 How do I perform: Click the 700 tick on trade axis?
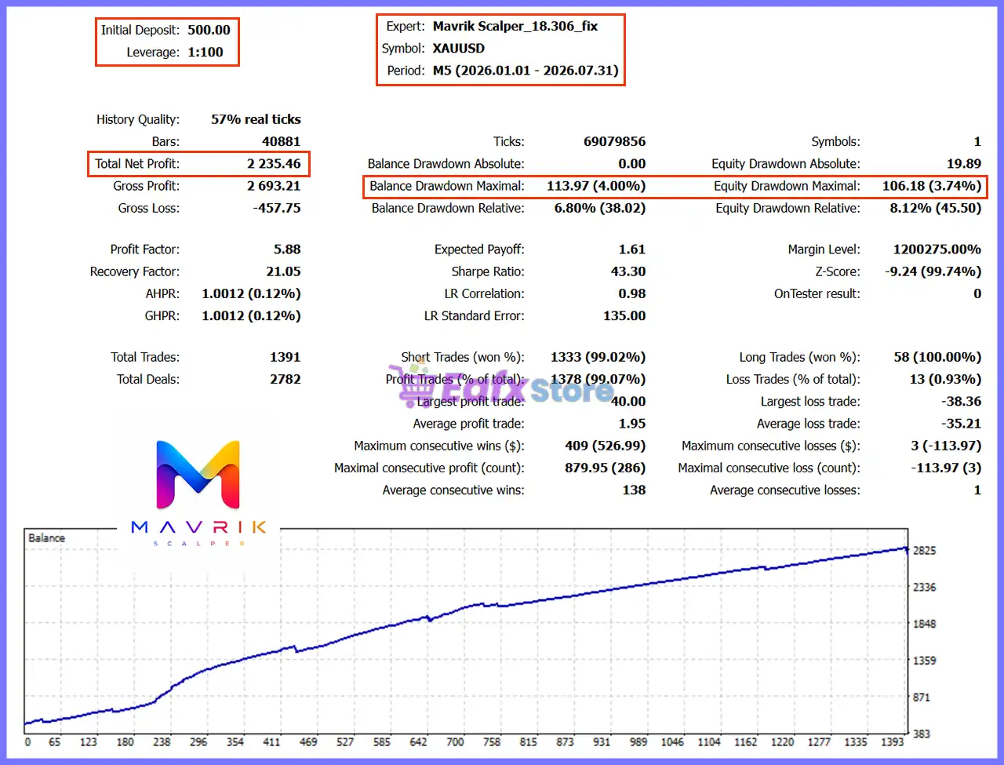coord(455,741)
